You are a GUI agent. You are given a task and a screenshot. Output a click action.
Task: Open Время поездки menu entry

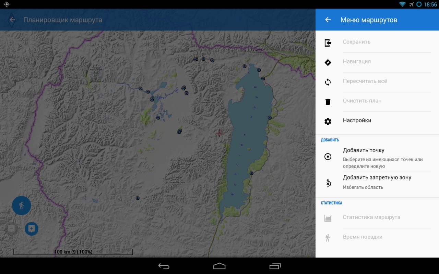pos(363,237)
